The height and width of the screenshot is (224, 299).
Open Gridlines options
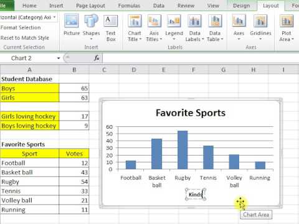tap(260, 27)
